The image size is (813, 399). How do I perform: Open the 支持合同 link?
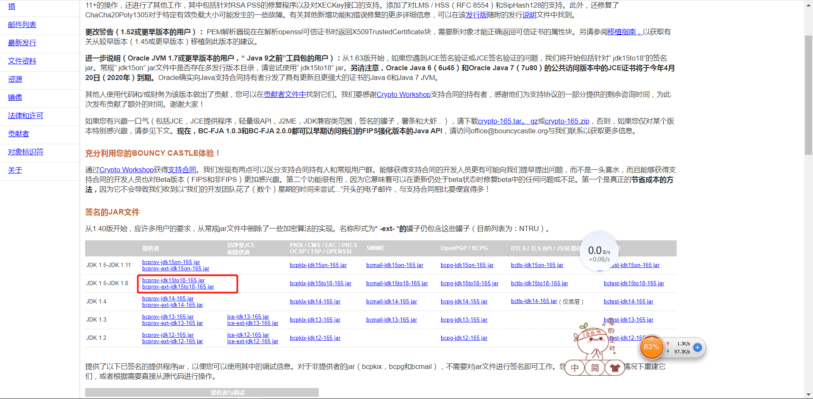(182, 170)
